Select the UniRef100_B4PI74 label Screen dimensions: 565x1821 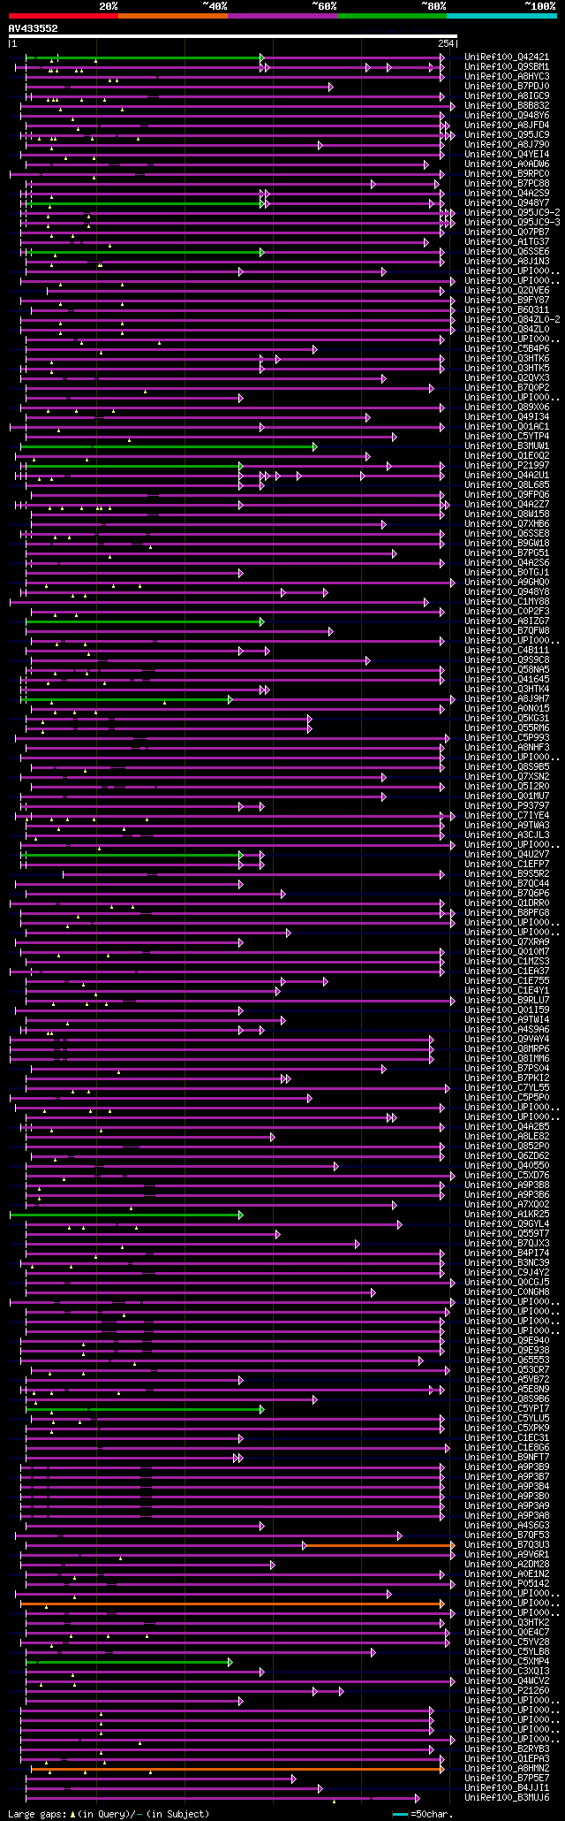pos(507,1253)
